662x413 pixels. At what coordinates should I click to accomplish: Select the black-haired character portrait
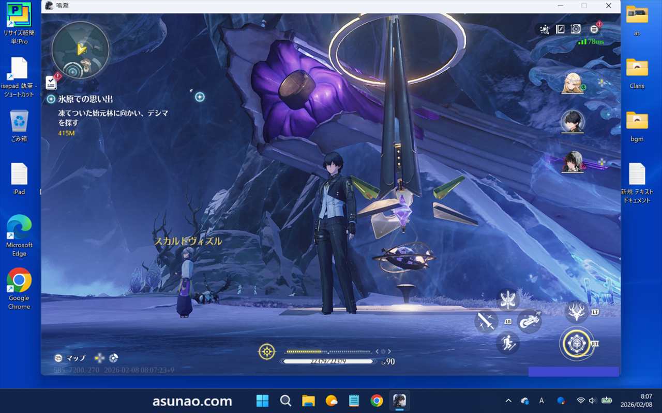[572, 122]
